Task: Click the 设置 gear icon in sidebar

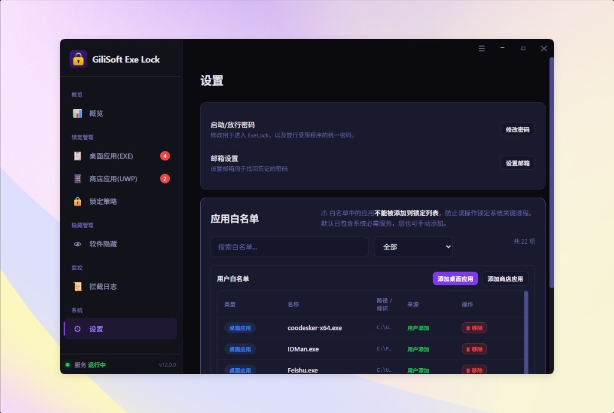Action: tap(77, 329)
